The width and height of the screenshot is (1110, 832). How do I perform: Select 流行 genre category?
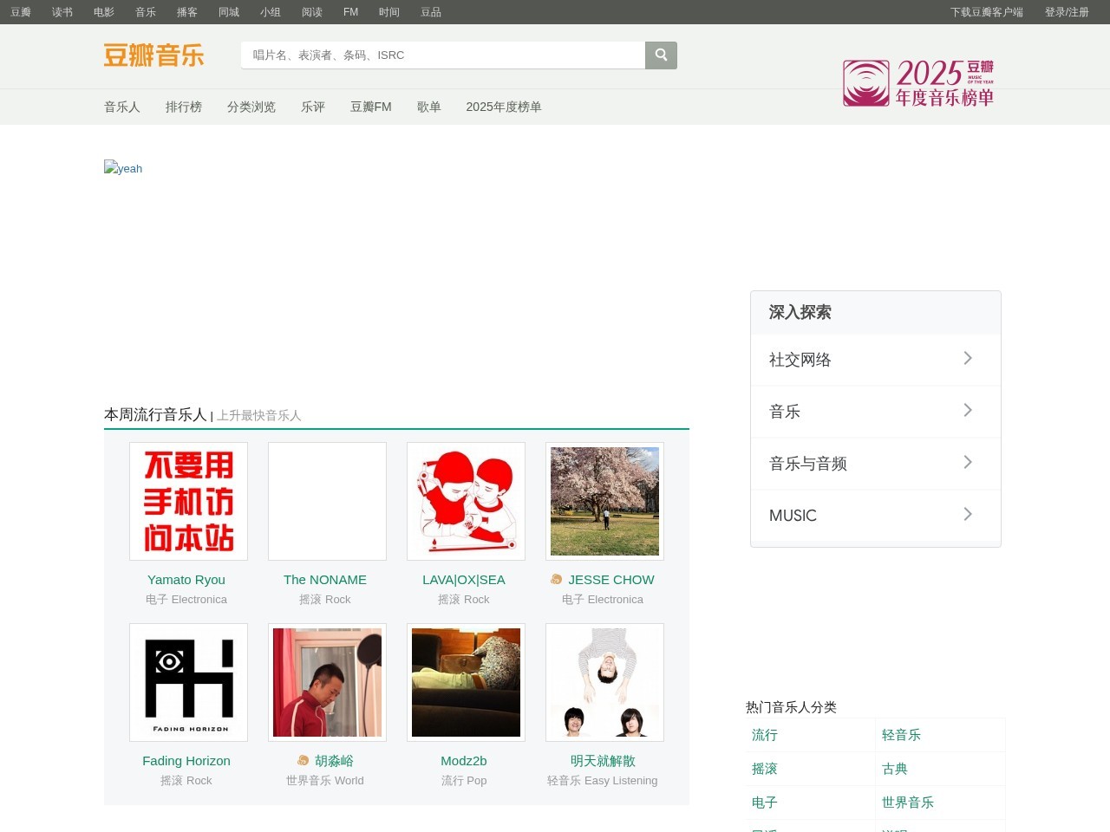(x=765, y=735)
